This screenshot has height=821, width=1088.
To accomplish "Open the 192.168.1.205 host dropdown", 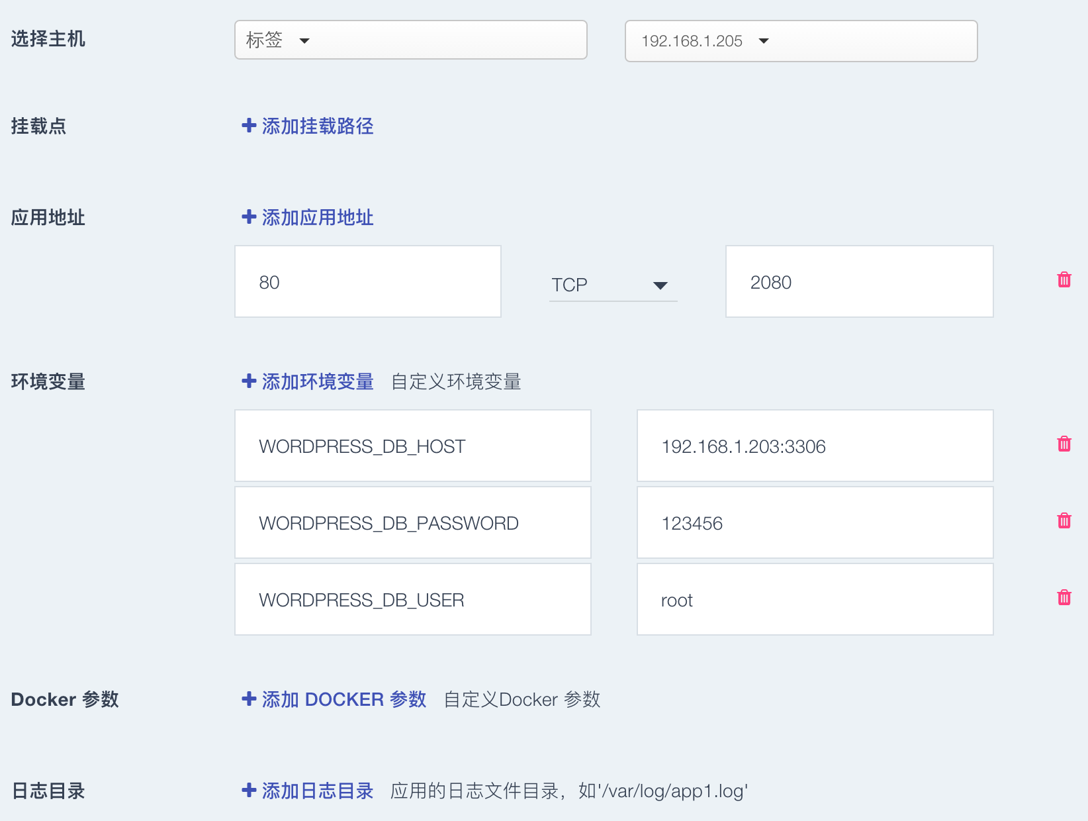I will 801,41.
